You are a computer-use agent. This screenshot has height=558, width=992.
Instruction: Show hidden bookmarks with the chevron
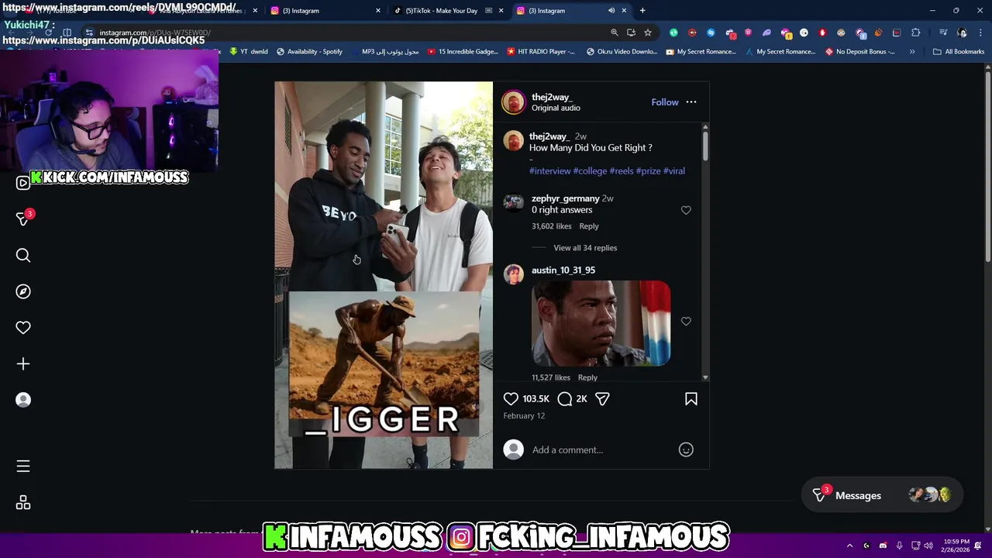pos(912,52)
